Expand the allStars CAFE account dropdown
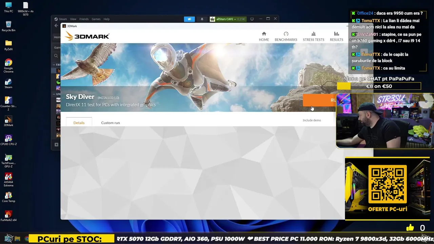Image resolution: width=434 pixels, height=244 pixels. point(228,19)
